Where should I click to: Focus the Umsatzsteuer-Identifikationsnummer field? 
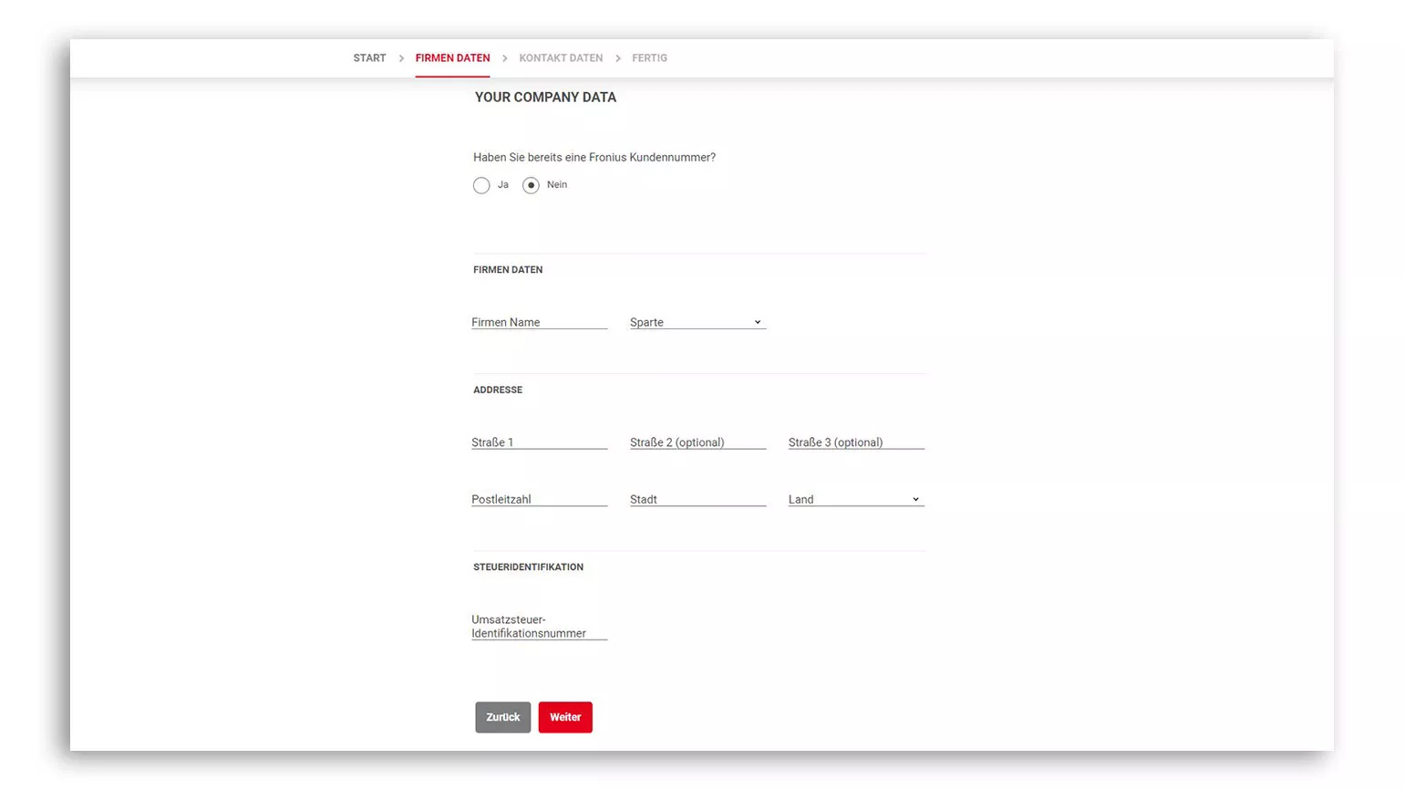pyautogui.click(x=539, y=626)
